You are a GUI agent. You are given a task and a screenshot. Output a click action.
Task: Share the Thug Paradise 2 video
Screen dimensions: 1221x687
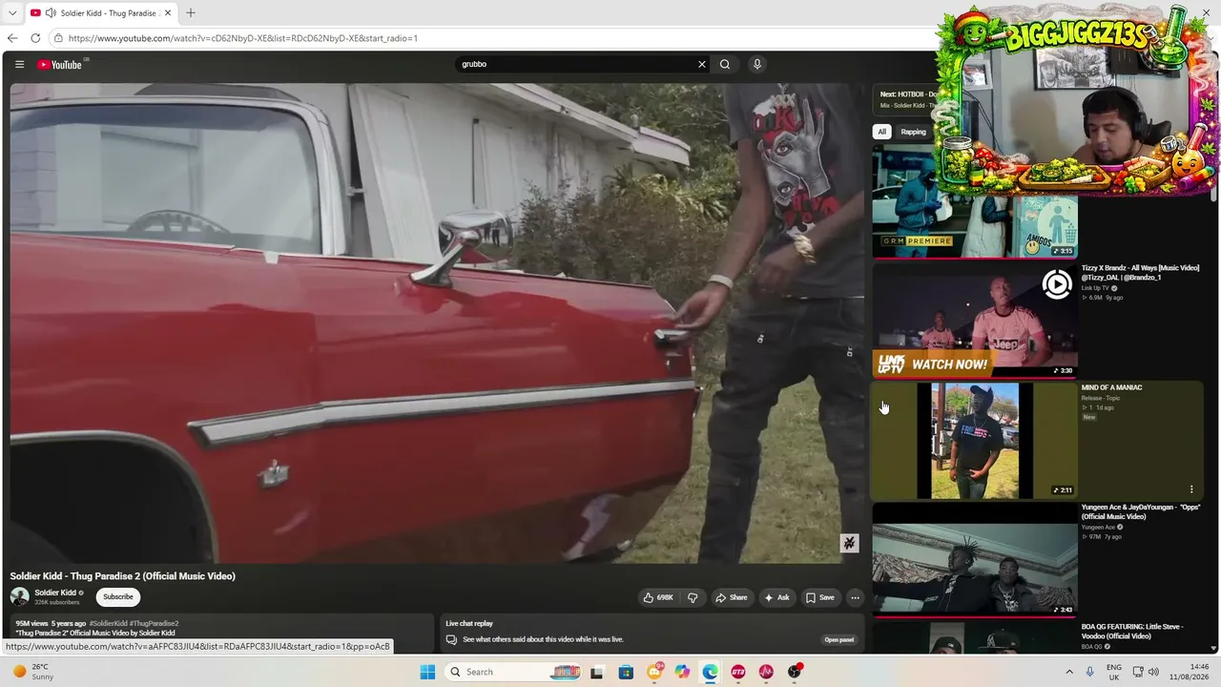[732, 597]
